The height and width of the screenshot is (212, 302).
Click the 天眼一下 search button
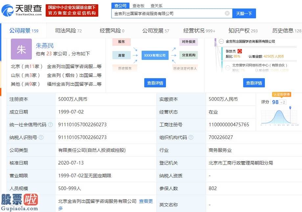point(244,13)
